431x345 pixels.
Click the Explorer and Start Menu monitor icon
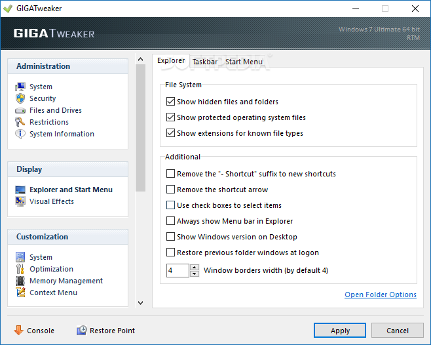coord(20,190)
